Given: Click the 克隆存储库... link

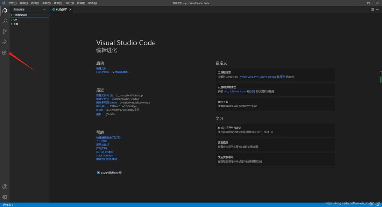Looking at the screenshot, I should 122,72.
